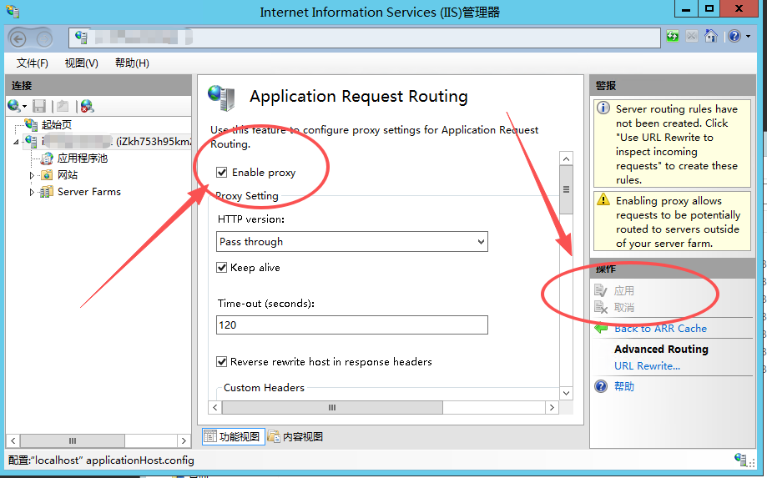Viewport: 767px width, 478px height.
Task: Click the Create New Connection globe icon
Action: coord(14,106)
